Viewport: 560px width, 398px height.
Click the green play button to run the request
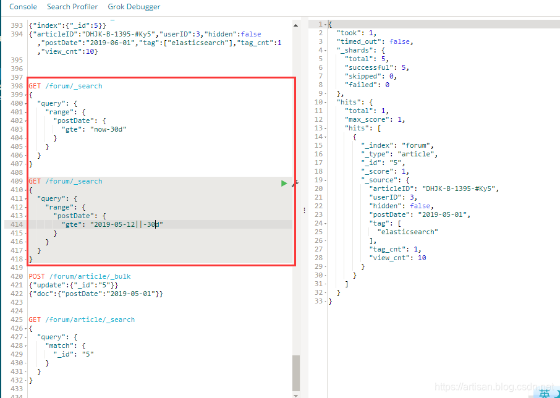click(284, 183)
